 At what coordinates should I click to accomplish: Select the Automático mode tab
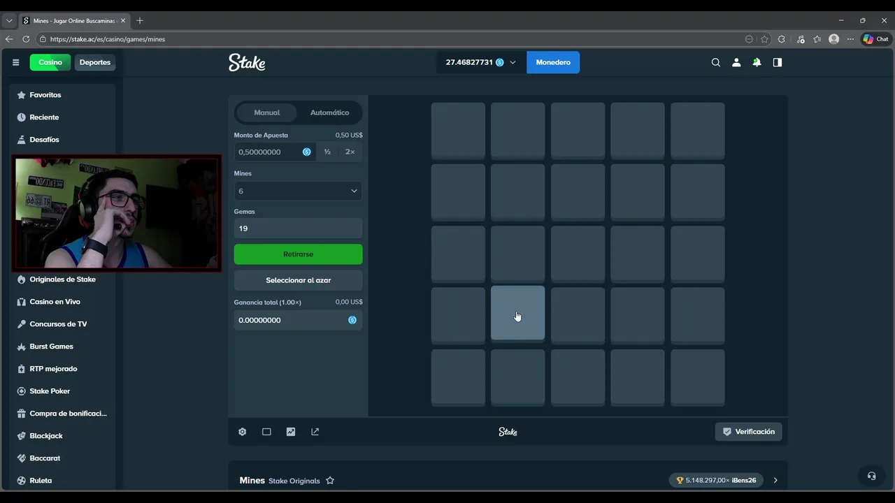coord(329,112)
